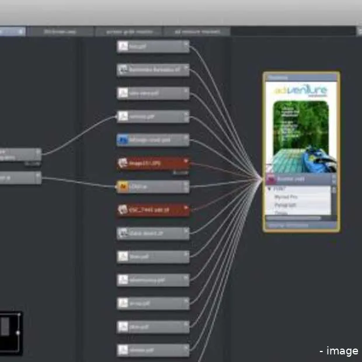Screen dimensions: 362x362
Task: Select the font entry below Myriad Pro
Action: point(286,205)
